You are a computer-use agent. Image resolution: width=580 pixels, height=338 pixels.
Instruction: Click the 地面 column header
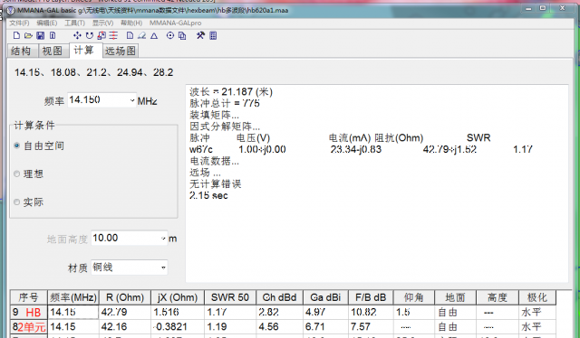(455, 297)
